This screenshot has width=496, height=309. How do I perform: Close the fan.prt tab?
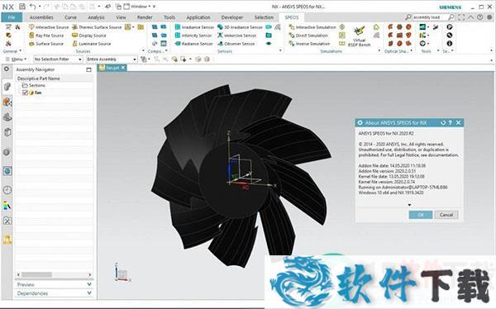[x=123, y=68]
